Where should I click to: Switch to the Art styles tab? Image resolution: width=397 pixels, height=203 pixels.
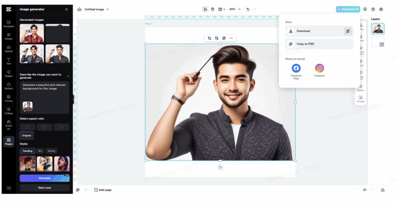coord(40,151)
